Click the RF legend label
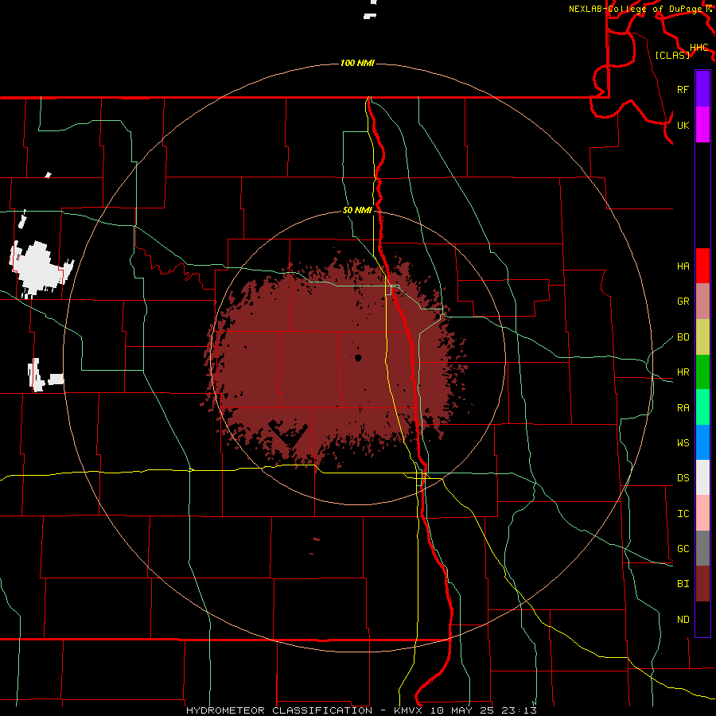Screen dimensions: 716x716 (x=683, y=89)
